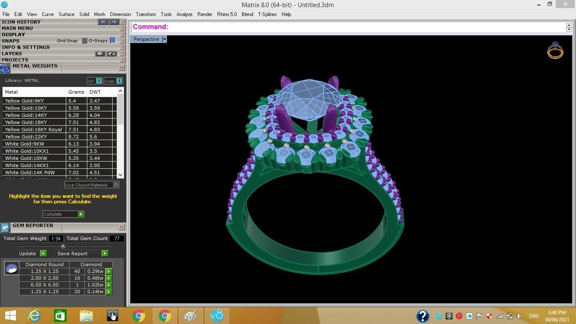This screenshot has width=576, height=324.
Task: Click the Layers oval shade icon
Action: pos(100,54)
